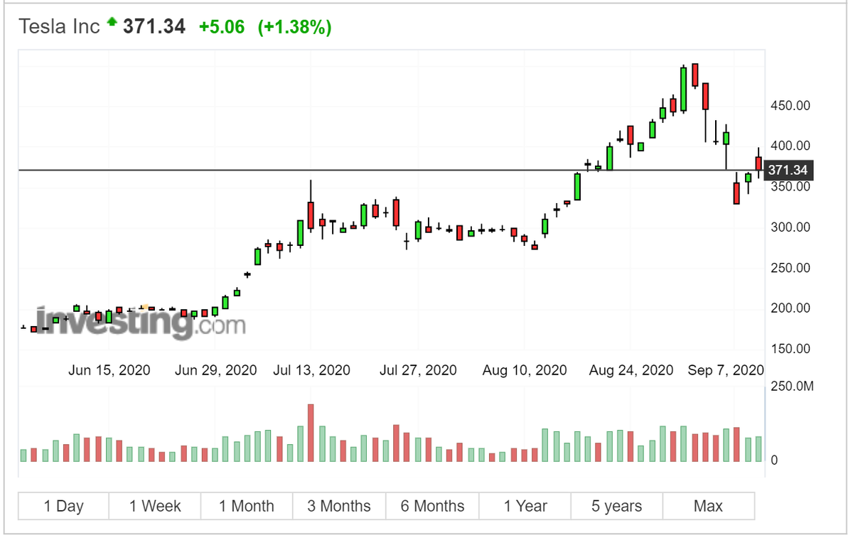Click the green up-arrow price indicator
Viewport: 853px width, 540px height.
111,23
